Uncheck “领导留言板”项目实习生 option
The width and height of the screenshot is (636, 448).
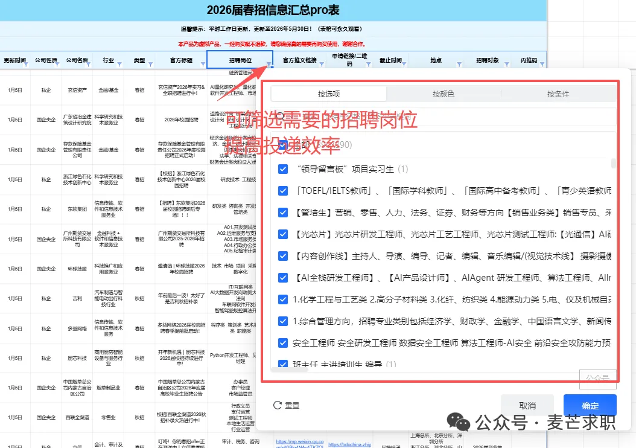pyautogui.click(x=283, y=169)
